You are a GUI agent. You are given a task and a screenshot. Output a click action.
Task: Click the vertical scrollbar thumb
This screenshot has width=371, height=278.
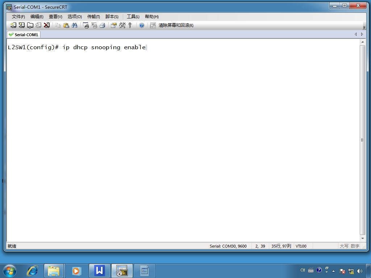click(x=362, y=140)
